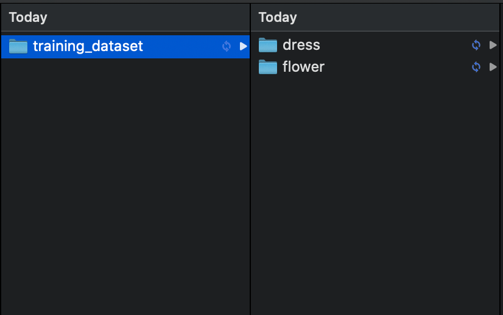Click the dress folder icon
The height and width of the screenshot is (315, 503).
[268, 45]
